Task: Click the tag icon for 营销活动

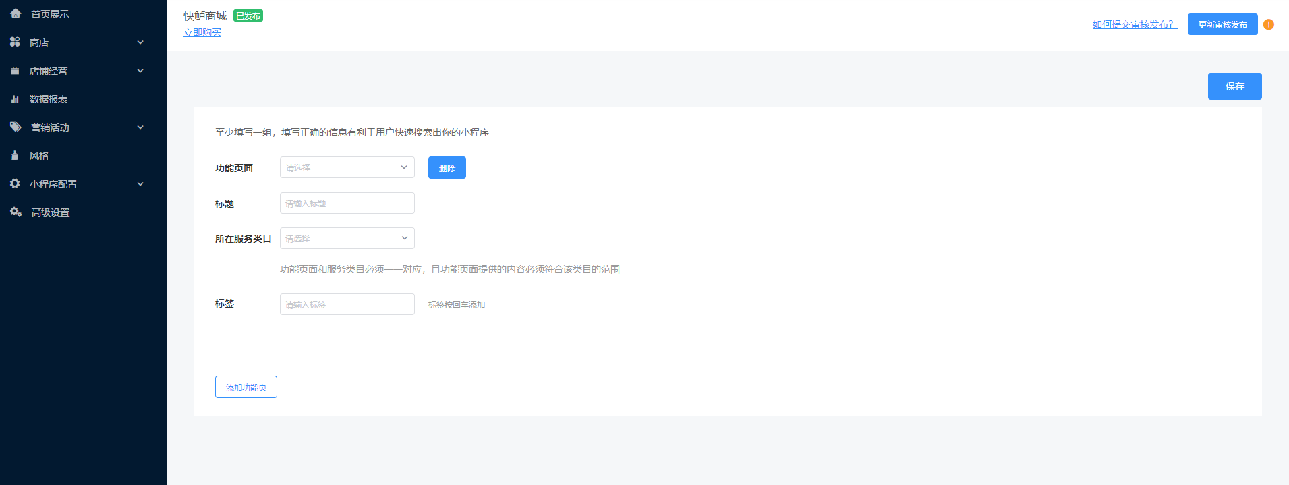Action: [x=16, y=127]
